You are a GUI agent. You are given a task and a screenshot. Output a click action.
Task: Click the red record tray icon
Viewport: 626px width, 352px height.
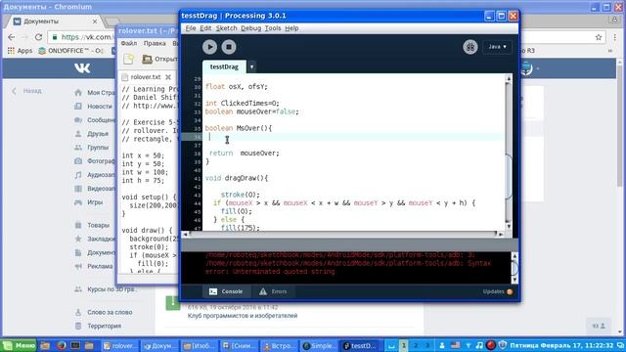click(x=491, y=345)
